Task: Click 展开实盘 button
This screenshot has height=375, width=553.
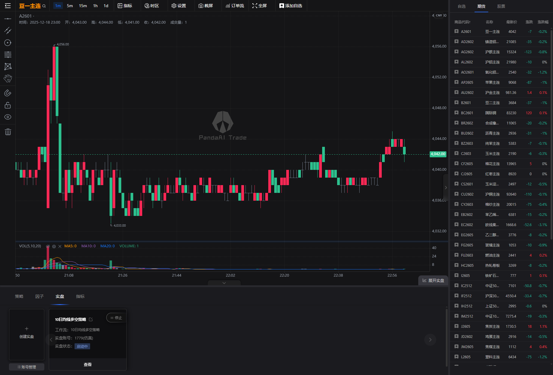Action: coord(433,281)
